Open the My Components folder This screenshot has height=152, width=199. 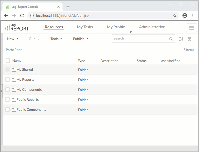click(29, 89)
